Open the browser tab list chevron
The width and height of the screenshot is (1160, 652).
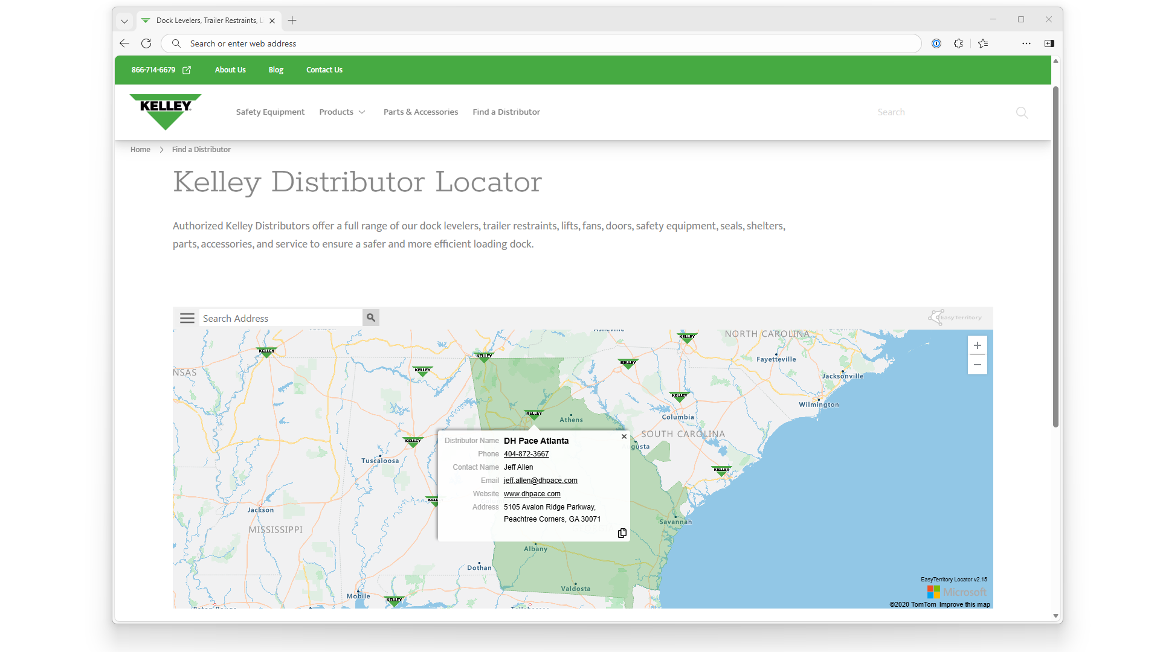(x=124, y=21)
